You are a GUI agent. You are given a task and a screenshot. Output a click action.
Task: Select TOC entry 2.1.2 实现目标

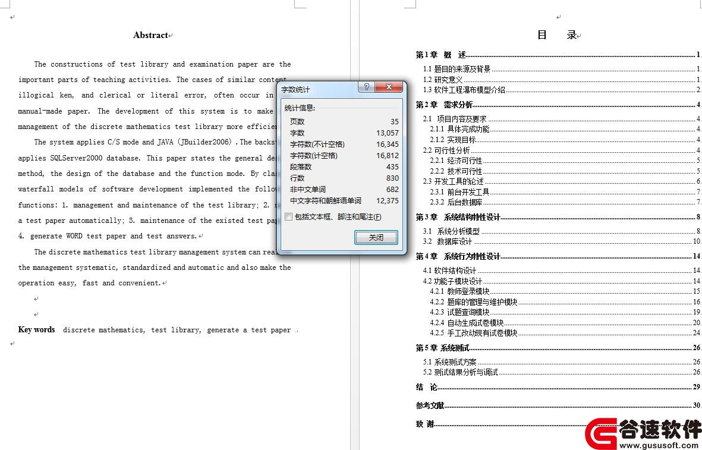(x=565, y=140)
